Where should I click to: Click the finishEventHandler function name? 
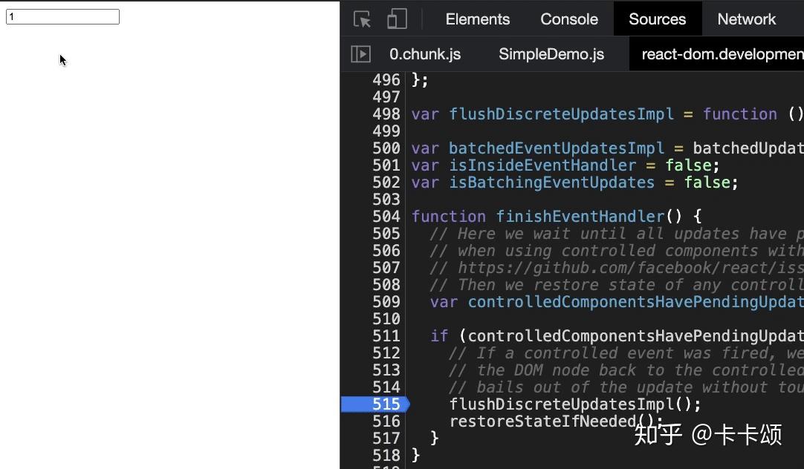(x=580, y=217)
